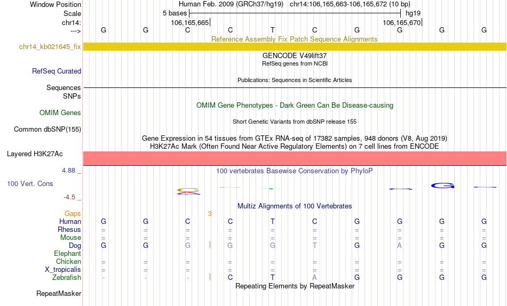
Task: Click the orange insertion mark in Dog row
Action: click(210, 245)
